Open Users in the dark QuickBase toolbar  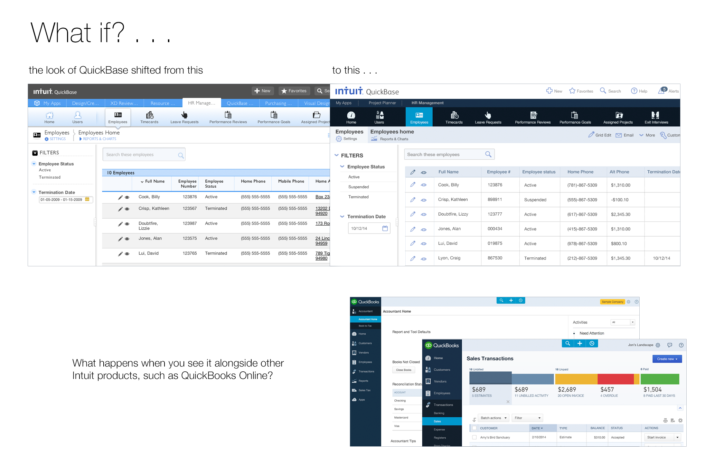coord(379,117)
